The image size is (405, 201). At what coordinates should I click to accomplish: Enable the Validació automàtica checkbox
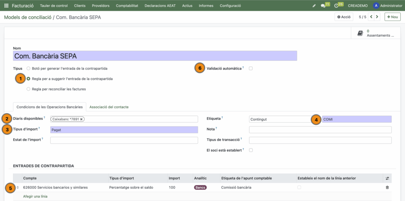pos(251,68)
